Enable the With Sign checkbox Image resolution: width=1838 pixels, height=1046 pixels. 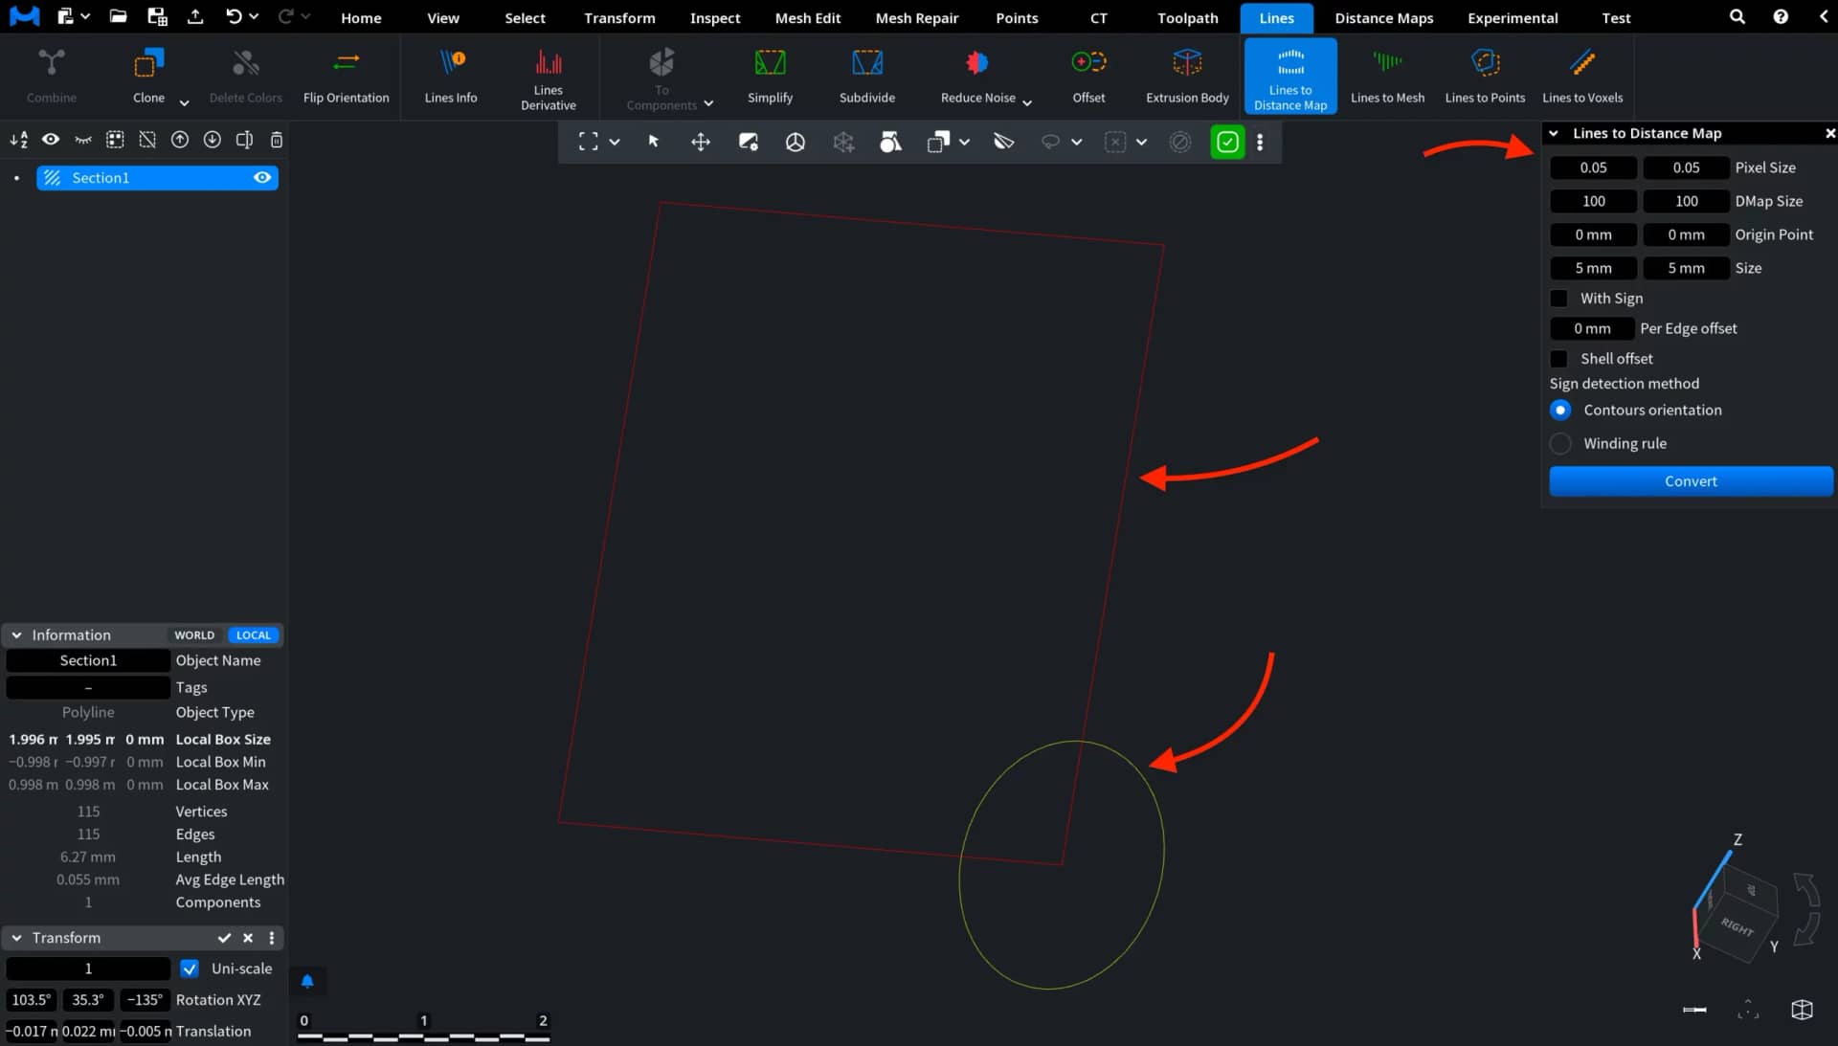click(1558, 299)
